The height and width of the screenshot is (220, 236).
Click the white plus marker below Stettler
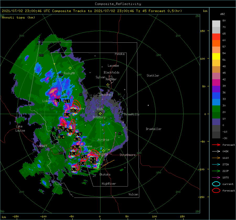pyautogui.click(x=148, y=105)
